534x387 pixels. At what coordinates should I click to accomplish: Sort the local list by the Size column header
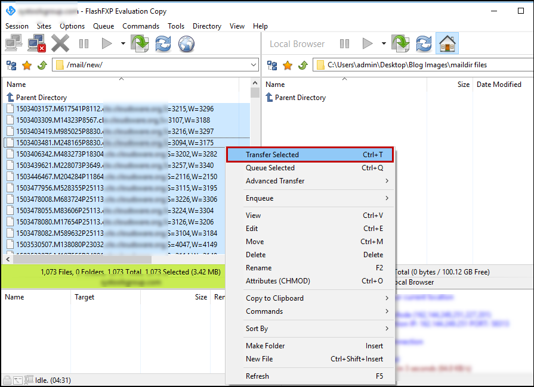coord(449,85)
